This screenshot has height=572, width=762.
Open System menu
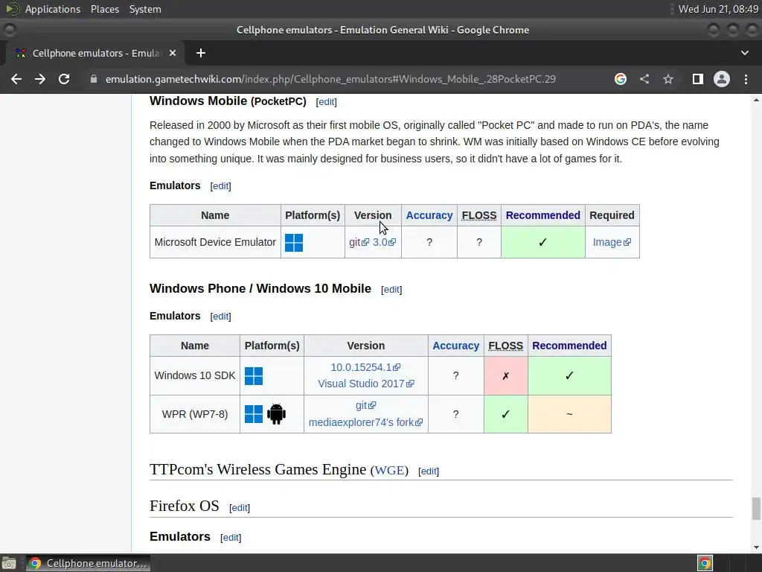pyautogui.click(x=145, y=9)
